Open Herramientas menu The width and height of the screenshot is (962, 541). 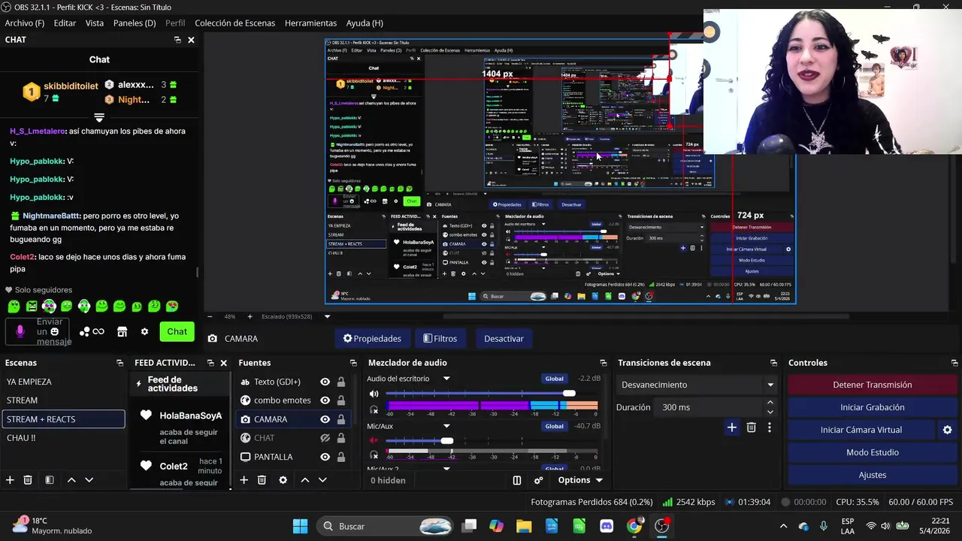310,23
